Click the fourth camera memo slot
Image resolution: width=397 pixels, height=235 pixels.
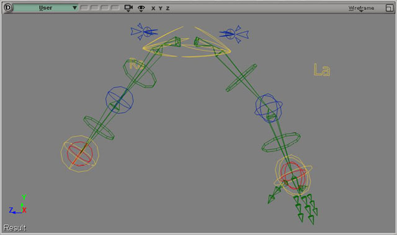[115, 8]
